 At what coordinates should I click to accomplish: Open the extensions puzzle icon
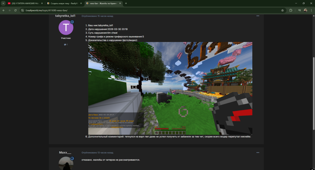click(291, 10)
